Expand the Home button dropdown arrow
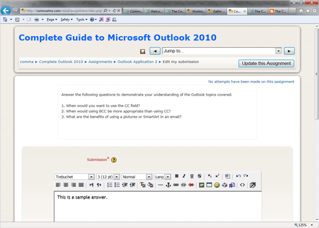Viewport: 319px width, 228px height. 11,20
